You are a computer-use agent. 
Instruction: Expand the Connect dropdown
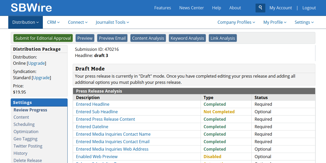point(78,22)
